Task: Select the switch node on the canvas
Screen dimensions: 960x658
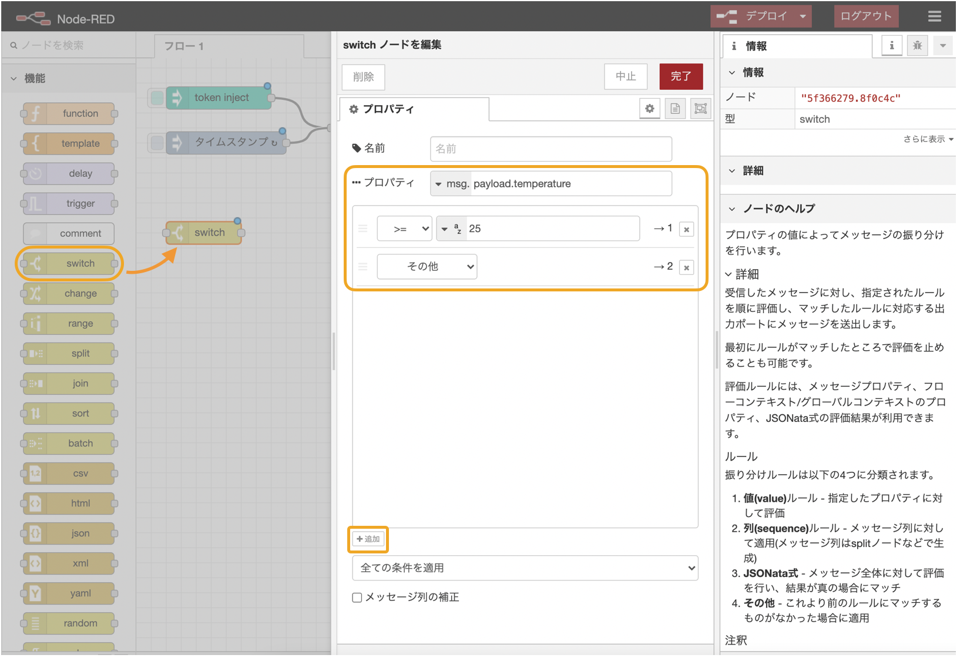Action: (204, 233)
